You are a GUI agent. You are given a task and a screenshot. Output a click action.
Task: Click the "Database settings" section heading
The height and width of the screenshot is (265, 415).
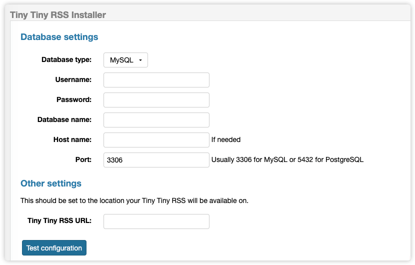coord(59,37)
